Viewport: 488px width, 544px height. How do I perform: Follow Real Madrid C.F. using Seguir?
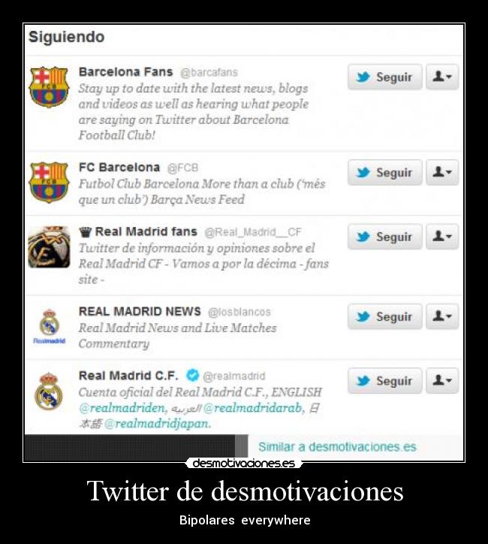(x=384, y=381)
